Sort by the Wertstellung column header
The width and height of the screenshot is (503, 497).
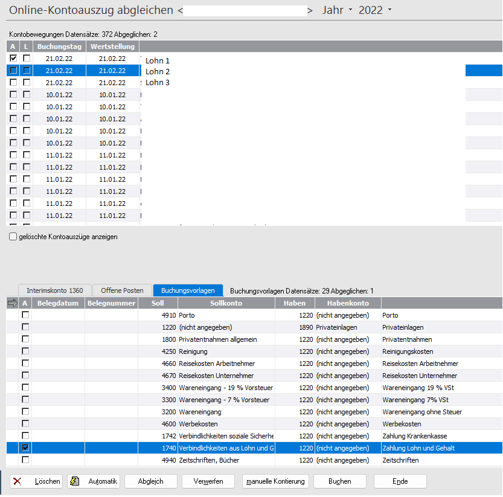(x=112, y=46)
